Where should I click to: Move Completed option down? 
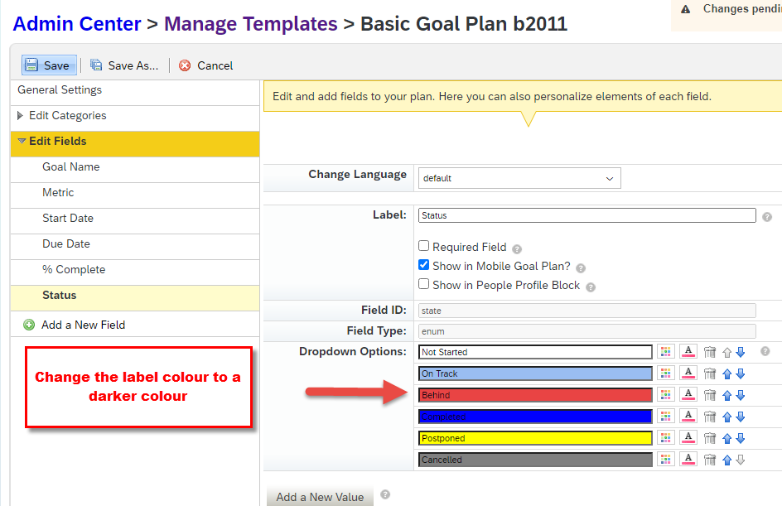tap(741, 417)
